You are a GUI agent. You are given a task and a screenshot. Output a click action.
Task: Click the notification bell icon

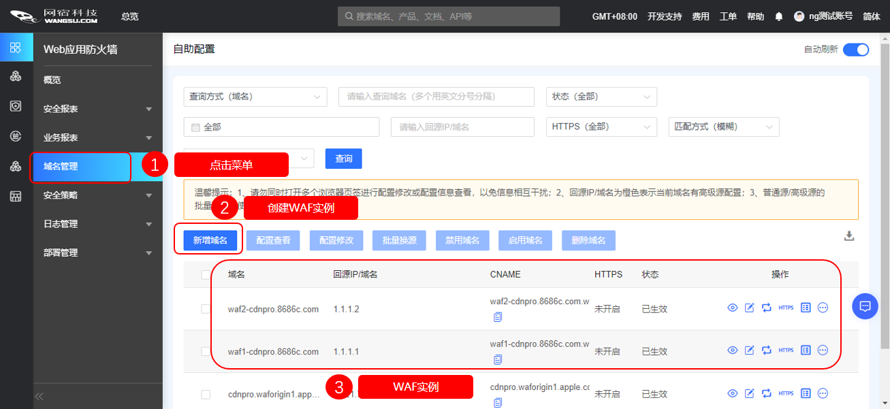point(779,16)
